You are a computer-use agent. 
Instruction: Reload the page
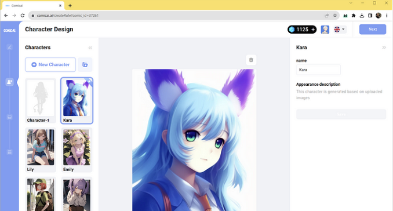point(23,15)
